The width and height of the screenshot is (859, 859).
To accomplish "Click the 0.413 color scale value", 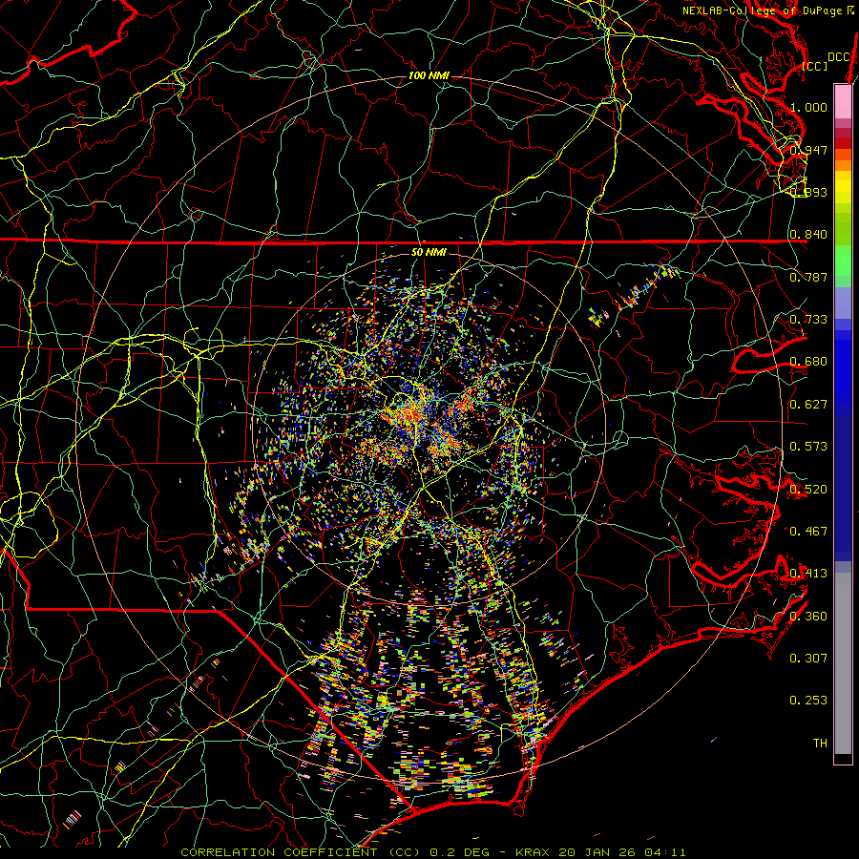I will click(808, 574).
